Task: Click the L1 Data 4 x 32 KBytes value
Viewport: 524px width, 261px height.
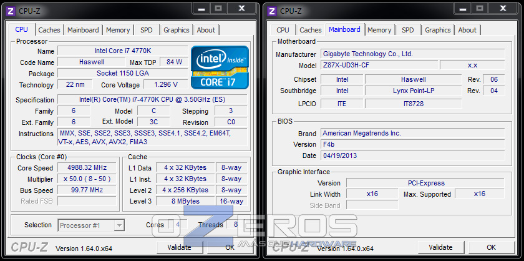Action: pyautogui.click(x=185, y=167)
